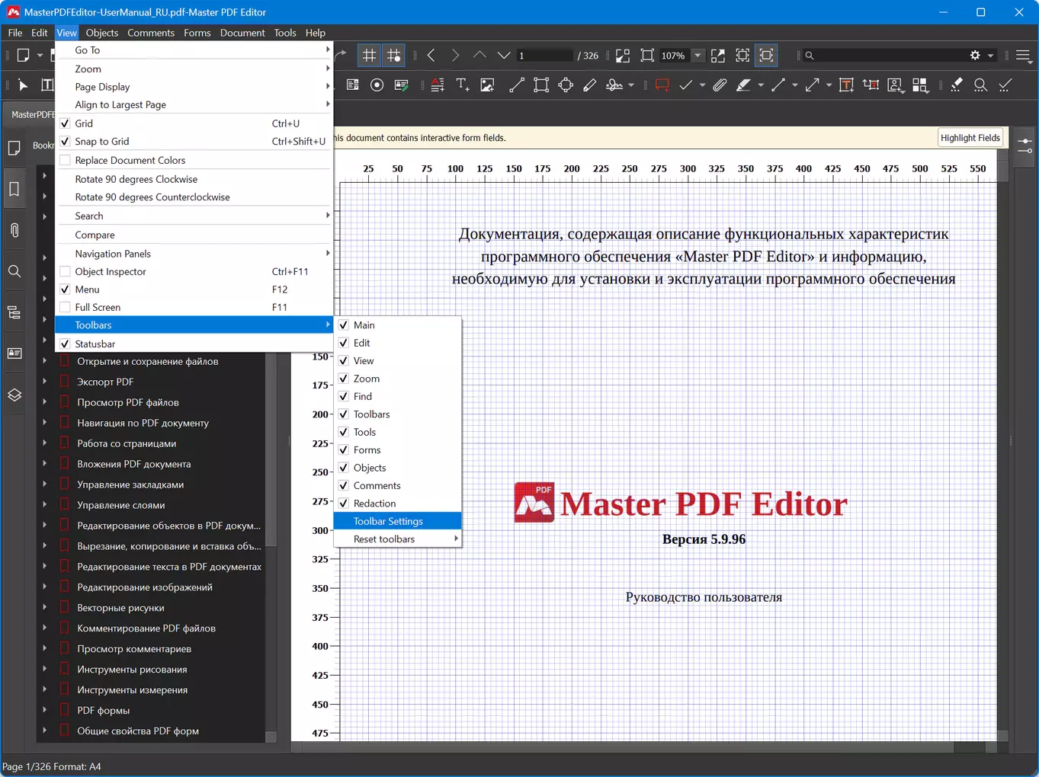Open the Document menu
Screen dimensions: 1039x777
pos(242,33)
